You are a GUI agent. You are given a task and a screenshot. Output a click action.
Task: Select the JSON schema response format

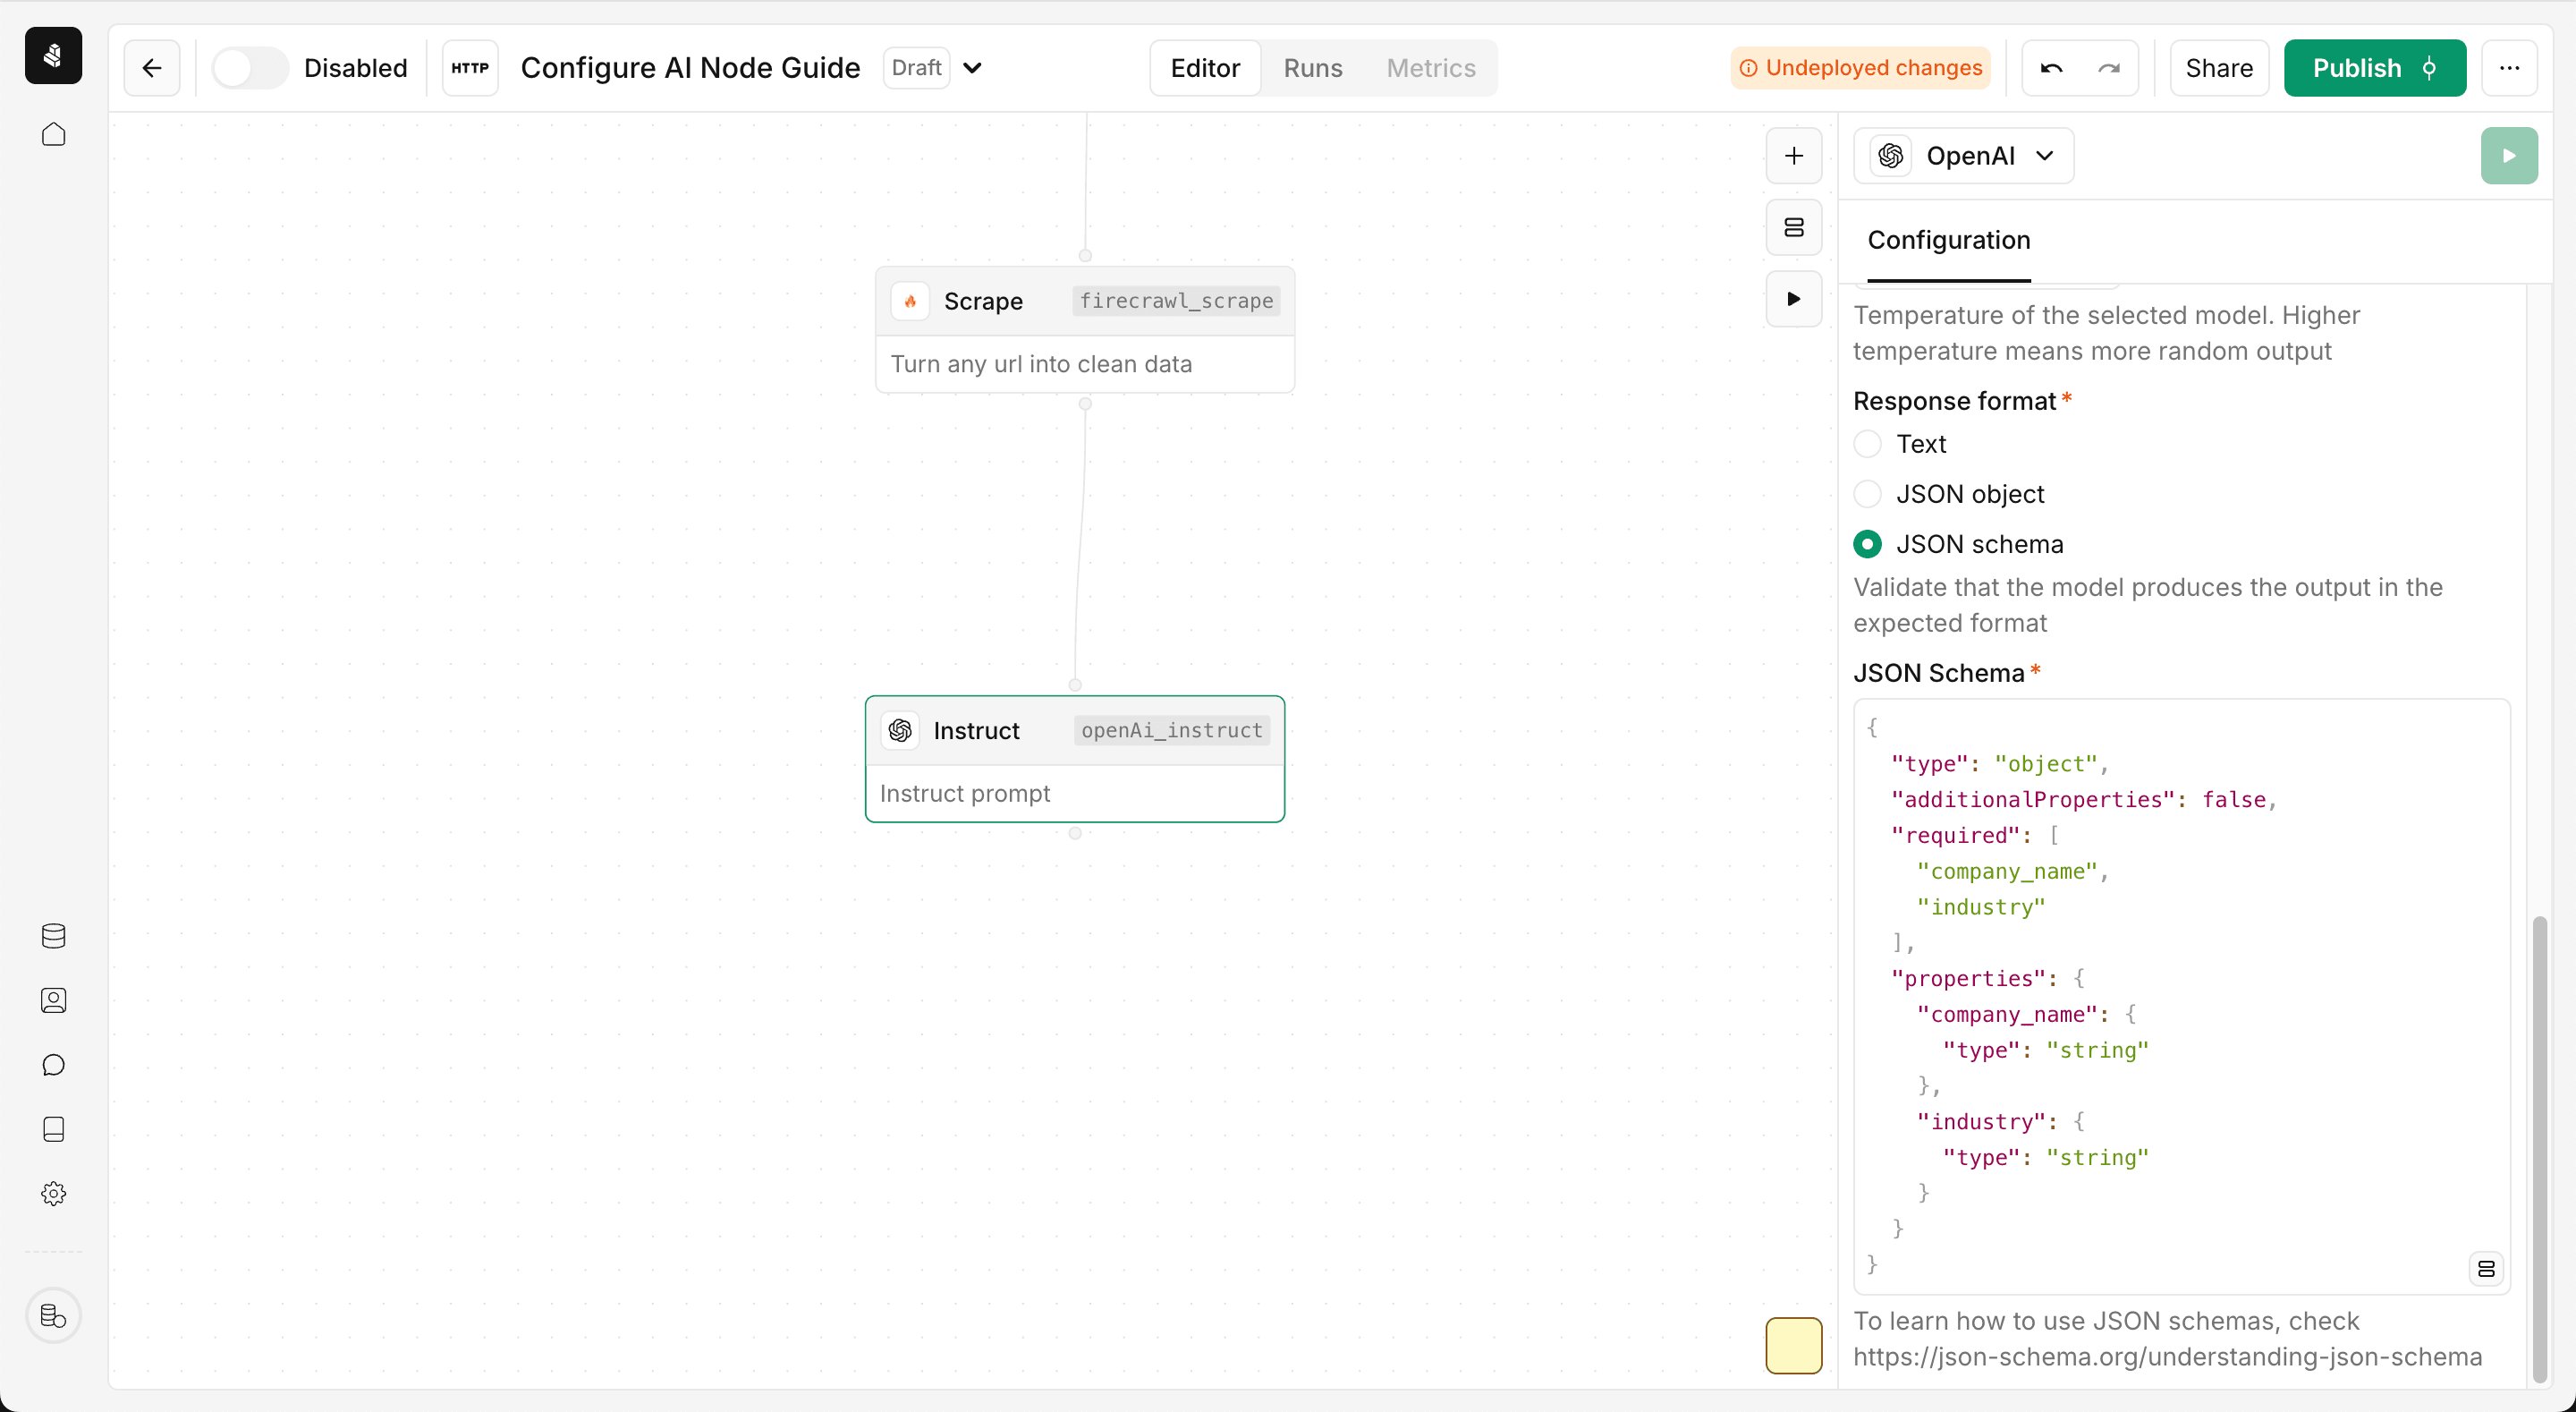(1867, 543)
